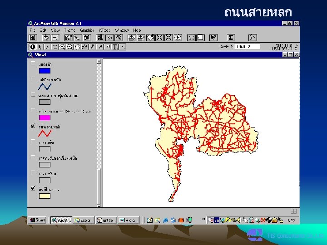Click the Zoom to Full Extent button
The width and height of the screenshot is (327, 245).
click(x=132, y=38)
